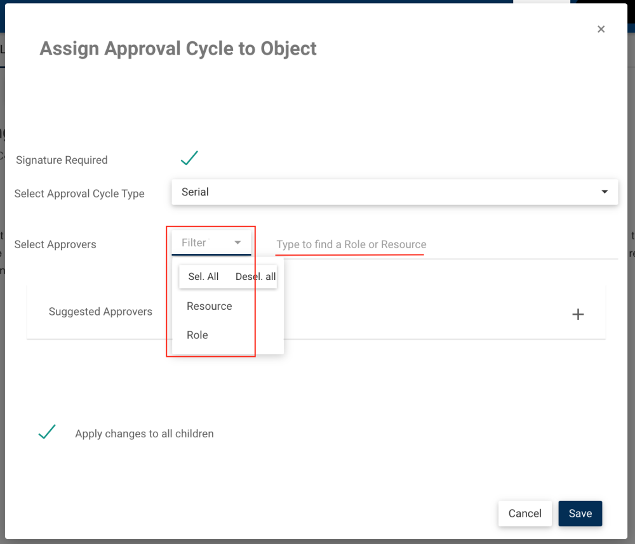Close the Assign Approval Cycle dialog
Screen dimensions: 635x544
[x=601, y=29]
